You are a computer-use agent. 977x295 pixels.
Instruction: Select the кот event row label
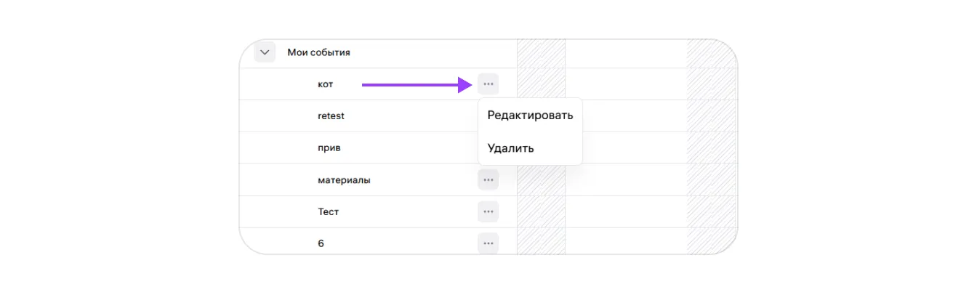click(x=326, y=84)
